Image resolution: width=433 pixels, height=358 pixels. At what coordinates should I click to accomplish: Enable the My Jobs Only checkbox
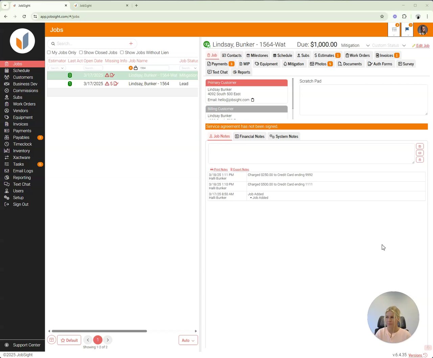pyautogui.click(x=49, y=52)
